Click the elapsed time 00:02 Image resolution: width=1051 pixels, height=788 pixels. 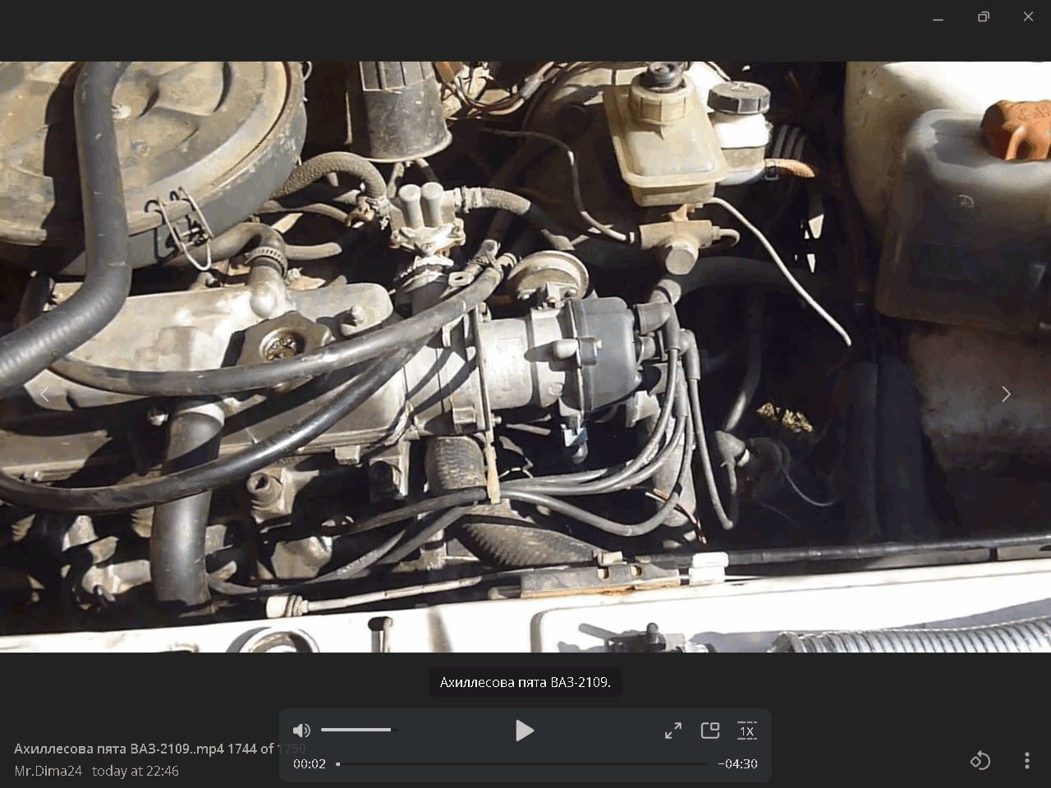[x=310, y=764]
